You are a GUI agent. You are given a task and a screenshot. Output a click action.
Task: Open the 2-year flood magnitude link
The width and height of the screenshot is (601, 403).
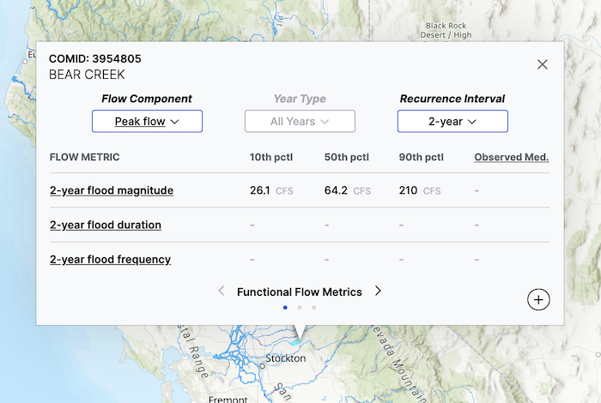click(x=112, y=190)
